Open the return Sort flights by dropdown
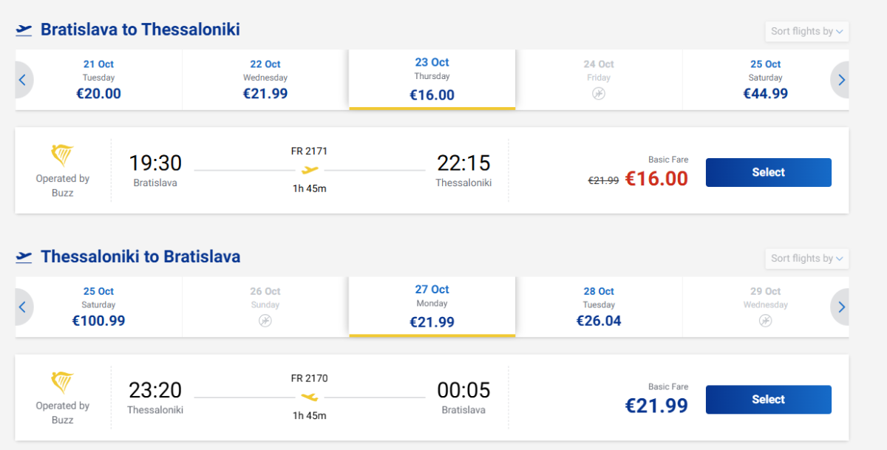The image size is (887, 450). point(806,259)
